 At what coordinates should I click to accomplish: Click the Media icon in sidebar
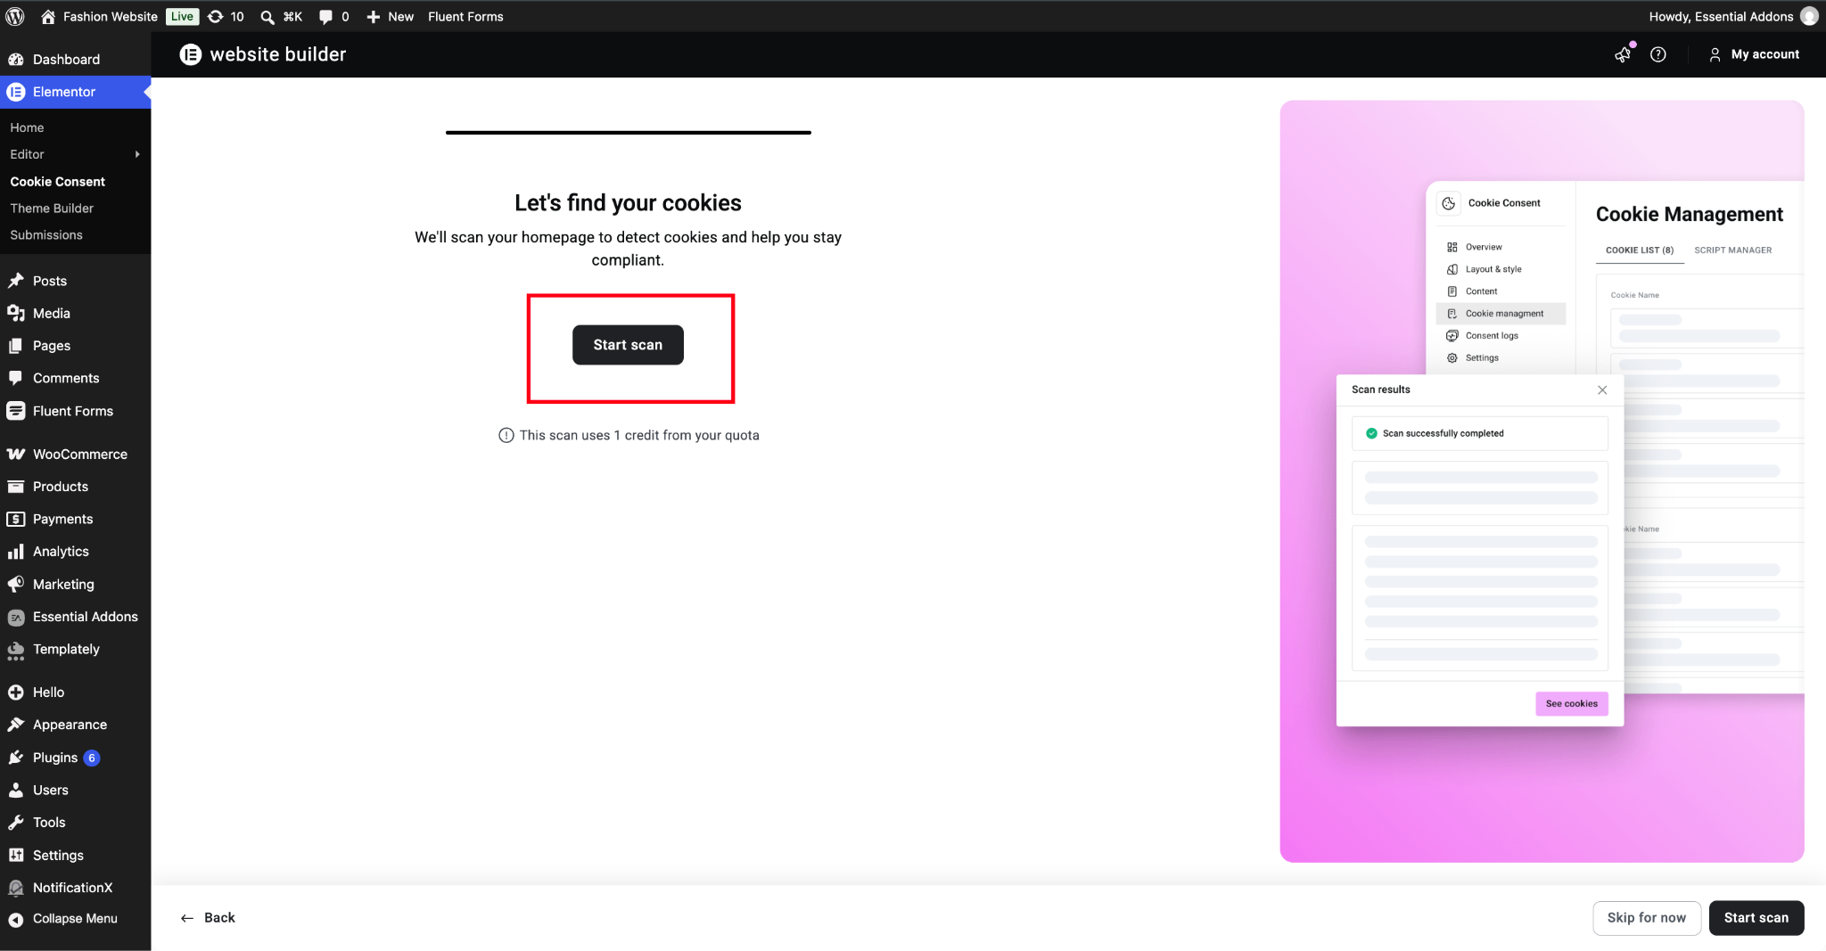[16, 313]
